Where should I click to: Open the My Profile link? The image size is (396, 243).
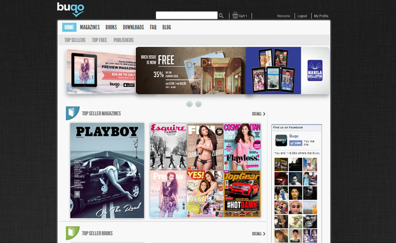pyautogui.click(x=321, y=16)
